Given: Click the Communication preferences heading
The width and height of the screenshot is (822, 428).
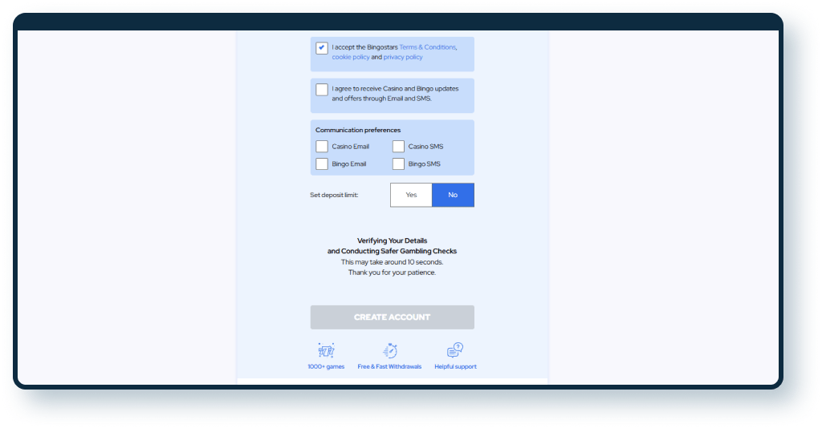Looking at the screenshot, I should tap(358, 130).
